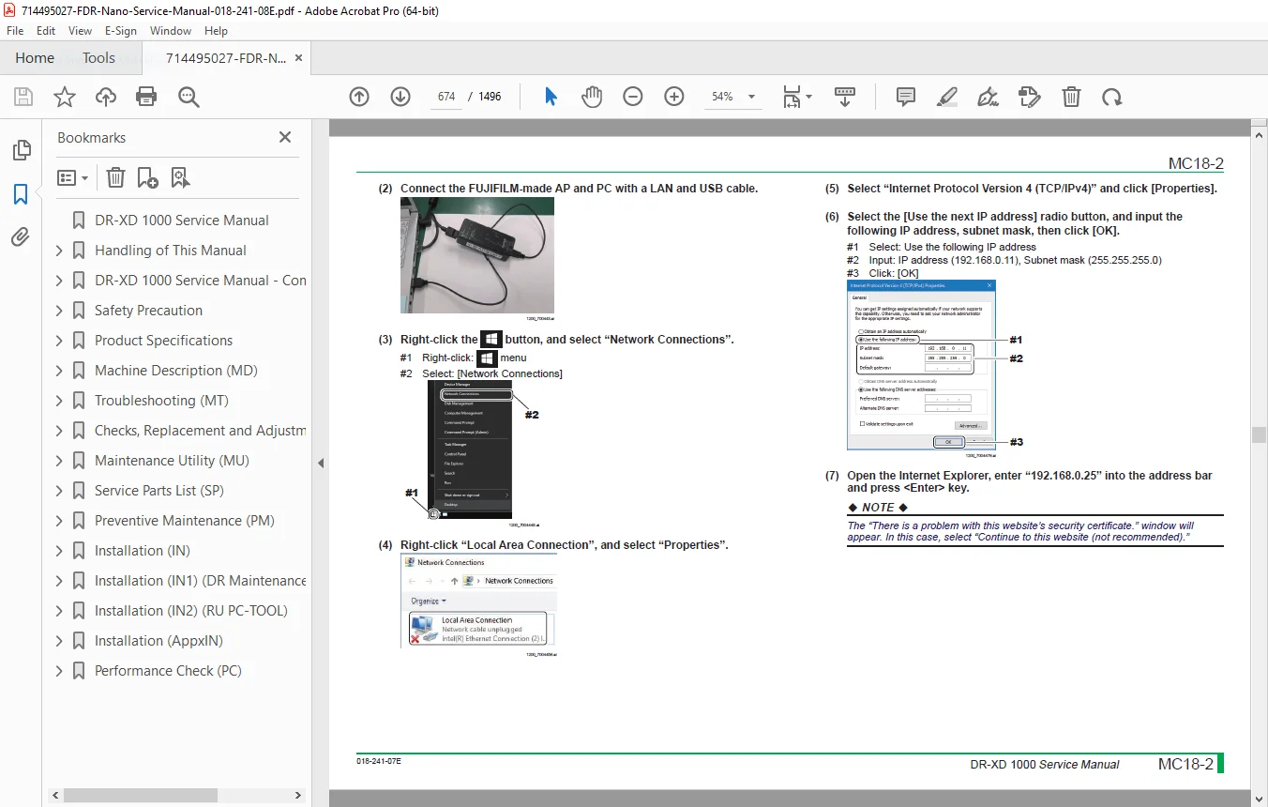Star the document as favorite
This screenshot has width=1268, height=807.
(x=65, y=97)
